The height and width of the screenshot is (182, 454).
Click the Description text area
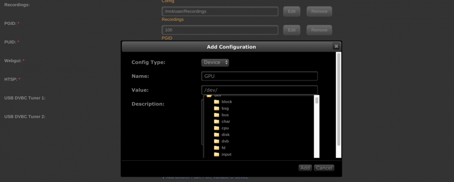pos(202,122)
